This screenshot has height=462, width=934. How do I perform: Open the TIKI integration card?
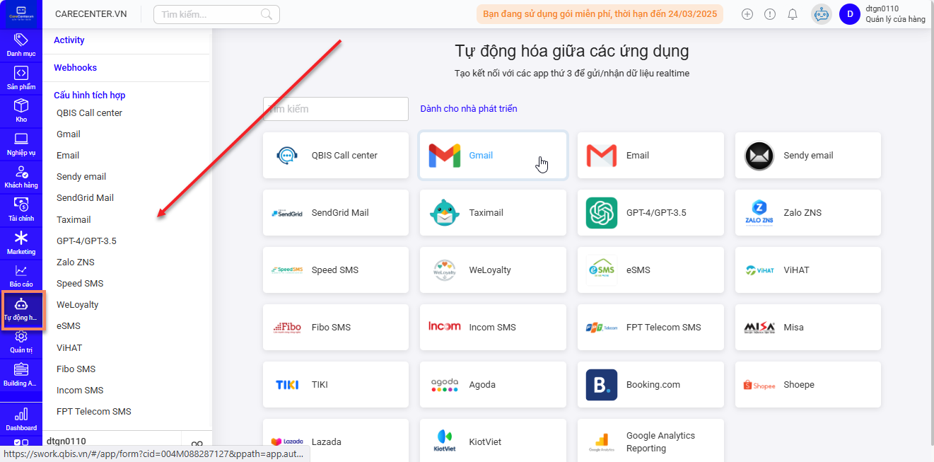[336, 385]
